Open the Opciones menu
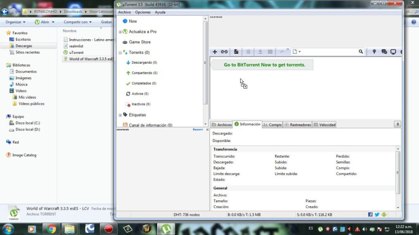 coord(143,12)
